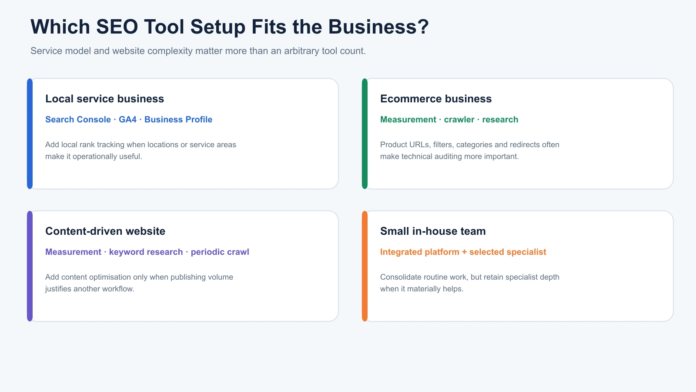Click 'Search Console · GA4 · Business Profile' line
The width and height of the screenshot is (696, 392).
click(x=129, y=119)
